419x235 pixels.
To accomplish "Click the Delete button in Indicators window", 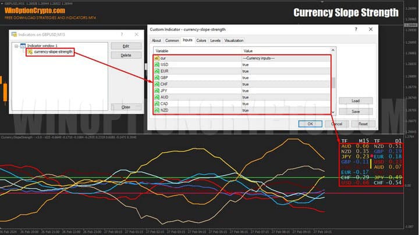I will [x=126, y=55].
